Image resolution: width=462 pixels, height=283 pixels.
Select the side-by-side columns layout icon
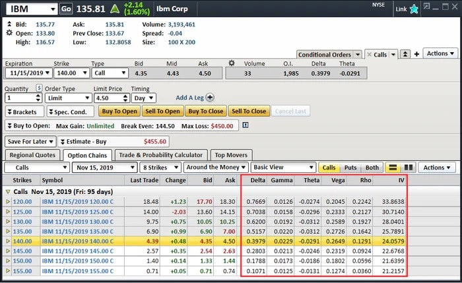click(408, 168)
